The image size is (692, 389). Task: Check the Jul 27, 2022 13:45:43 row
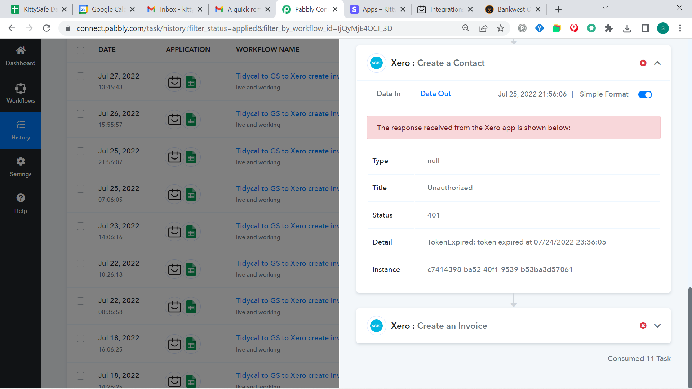(x=80, y=76)
